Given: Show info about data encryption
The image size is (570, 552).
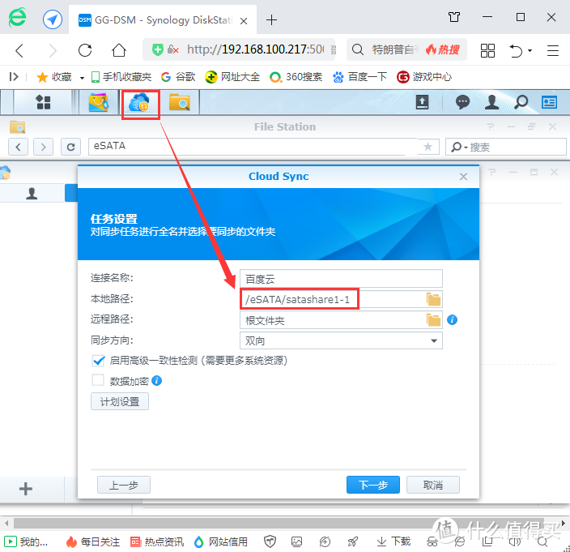Looking at the screenshot, I should tap(157, 381).
